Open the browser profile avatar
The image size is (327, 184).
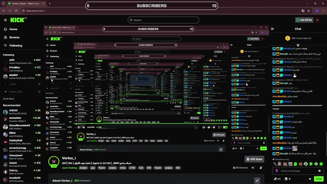317,11
